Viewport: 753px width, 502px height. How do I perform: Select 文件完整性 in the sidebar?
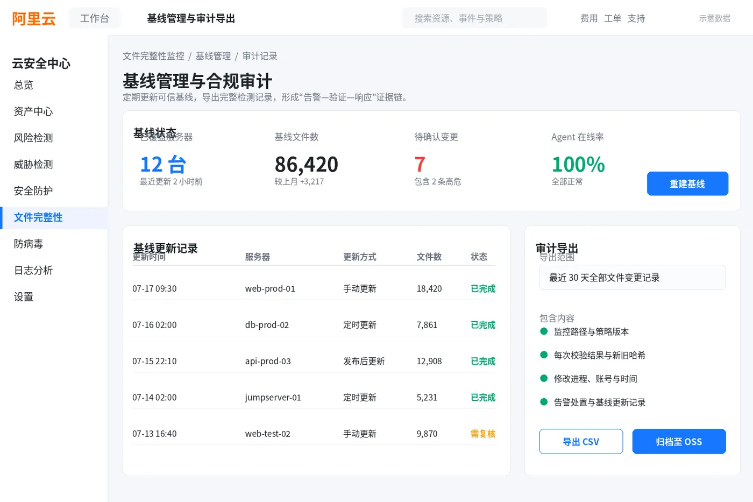[54, 217]
